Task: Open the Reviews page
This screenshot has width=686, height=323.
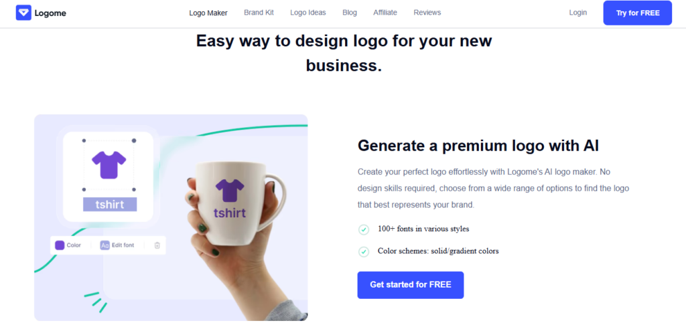Action: [x=427, y=13]
